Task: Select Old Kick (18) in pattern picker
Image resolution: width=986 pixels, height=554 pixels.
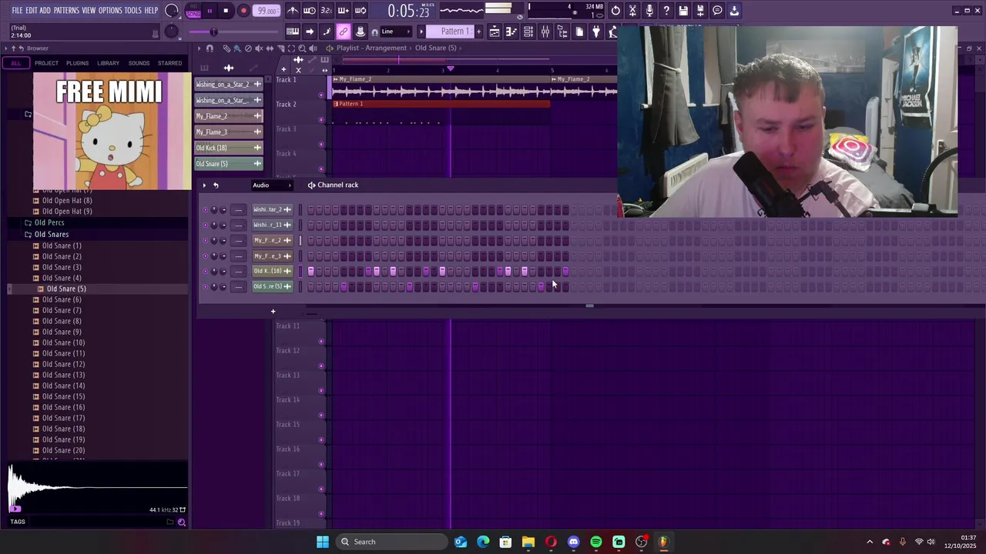Action: [x=228, y=148]
